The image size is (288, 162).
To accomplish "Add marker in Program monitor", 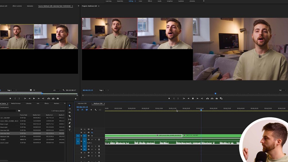I will pos(169,98).
